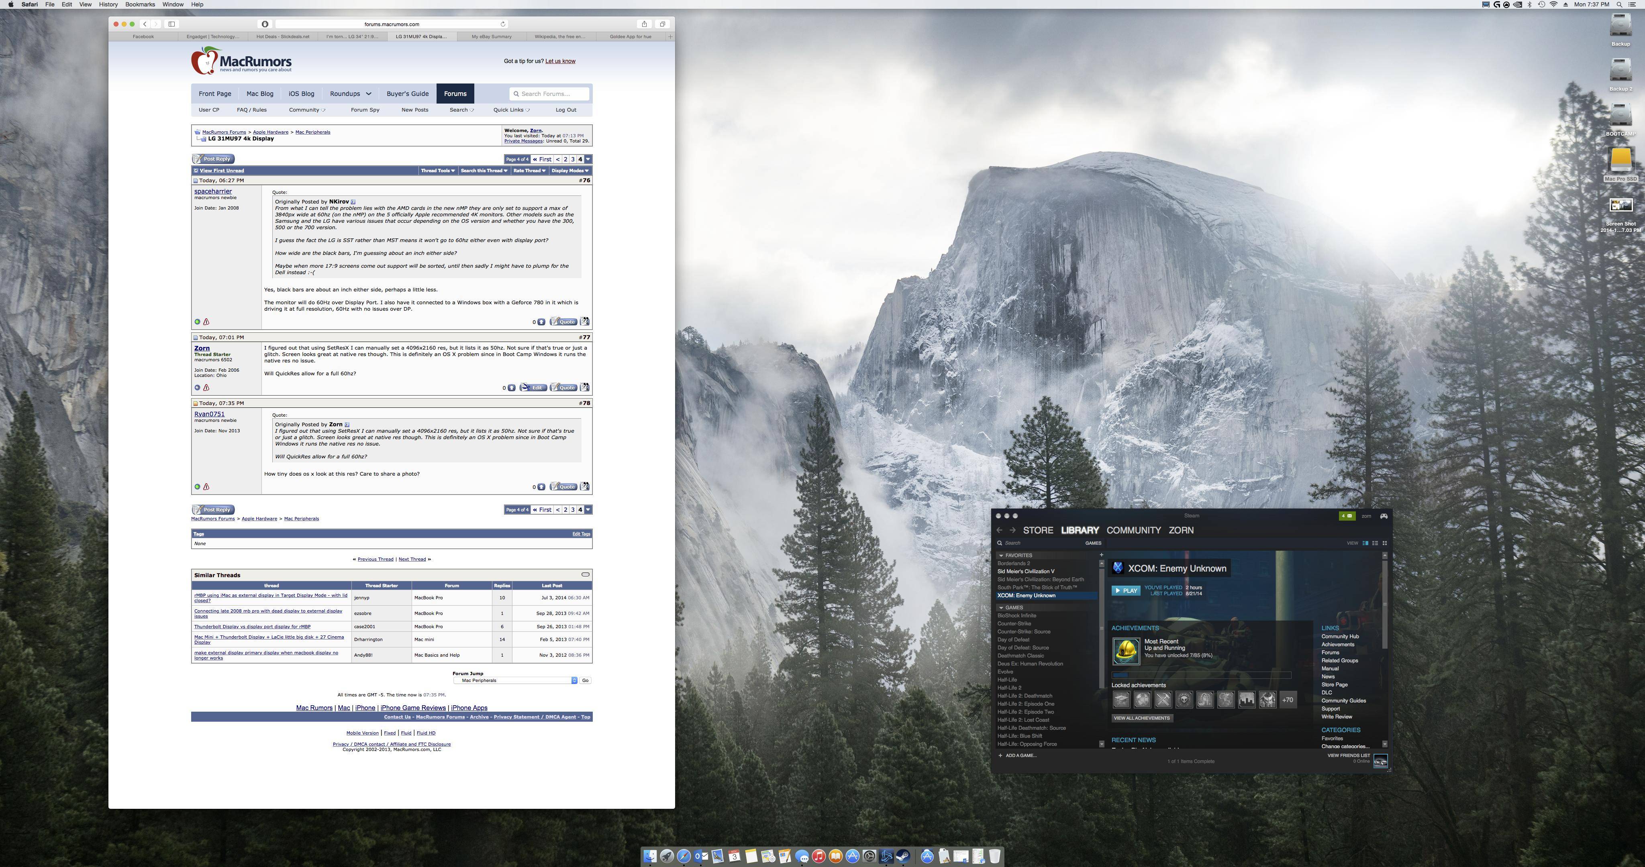
Task: Show Safari sidebar
Action: [172, 24]
